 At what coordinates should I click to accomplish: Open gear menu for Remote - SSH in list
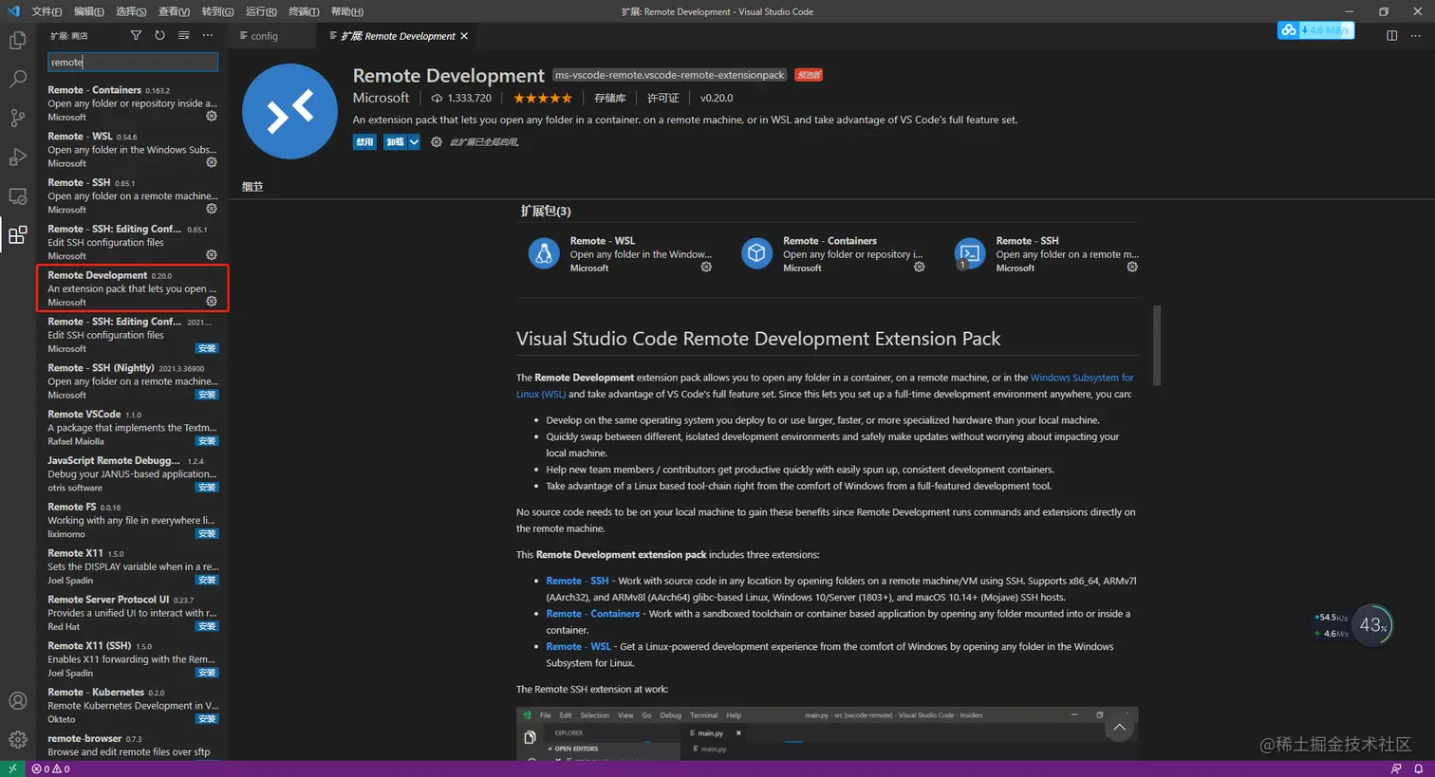(212, 209)
